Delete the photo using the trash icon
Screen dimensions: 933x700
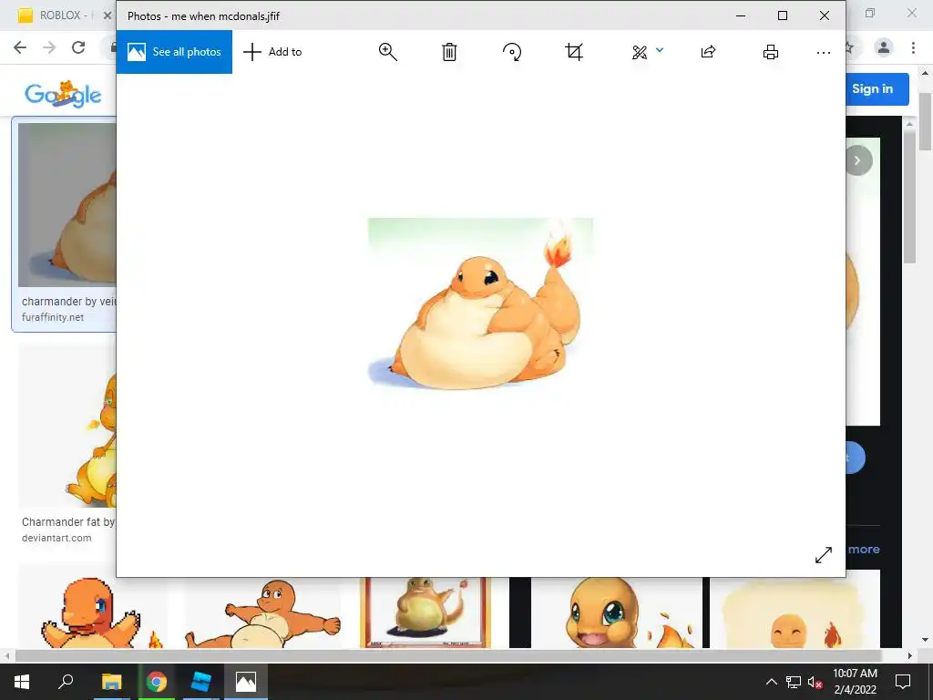coord(449,52)
